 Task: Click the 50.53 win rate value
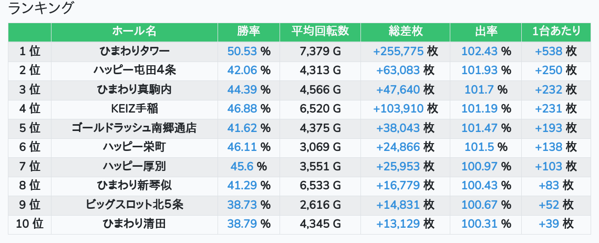tap(242, 51)
